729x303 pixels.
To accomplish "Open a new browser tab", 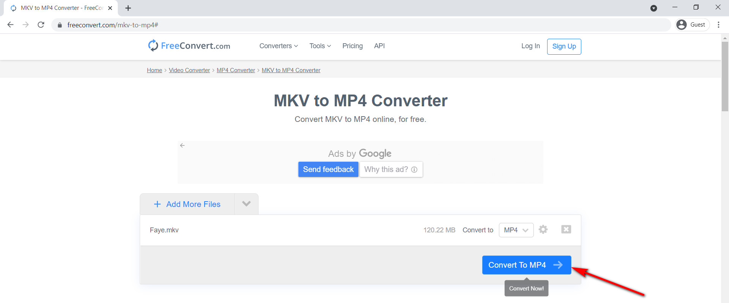I will click(x=128, y=8).
